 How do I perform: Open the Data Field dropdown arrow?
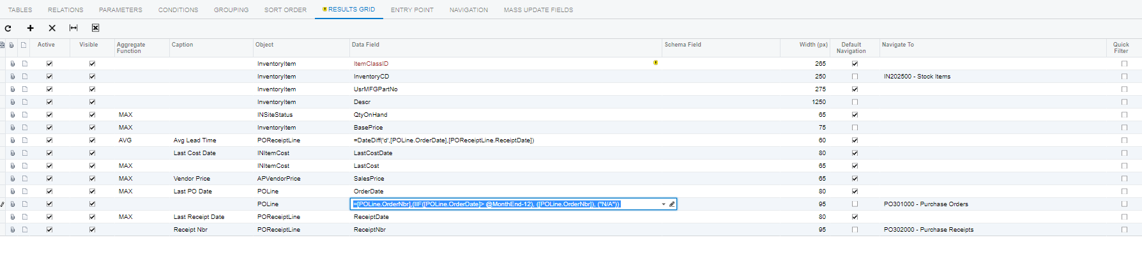(663, 204)
